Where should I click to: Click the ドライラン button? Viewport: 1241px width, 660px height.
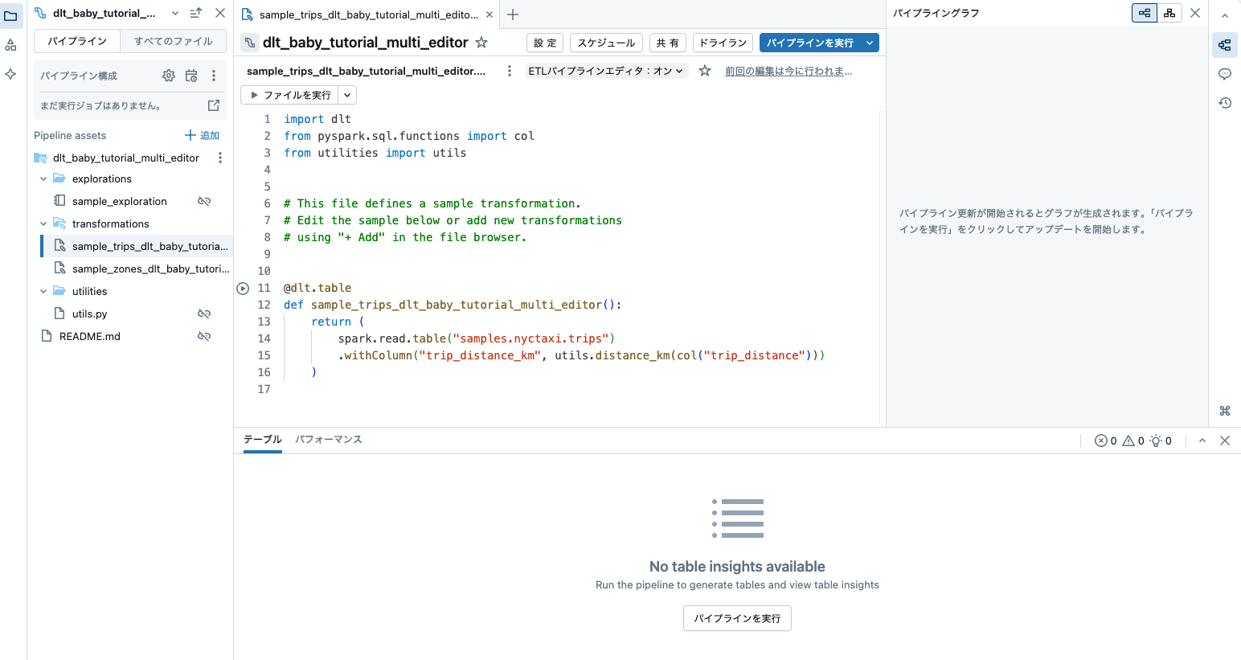coord(723,42)
